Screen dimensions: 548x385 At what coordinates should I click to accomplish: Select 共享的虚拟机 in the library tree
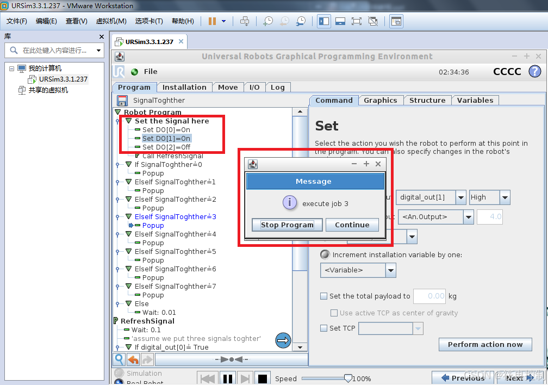tap(48, 90)
